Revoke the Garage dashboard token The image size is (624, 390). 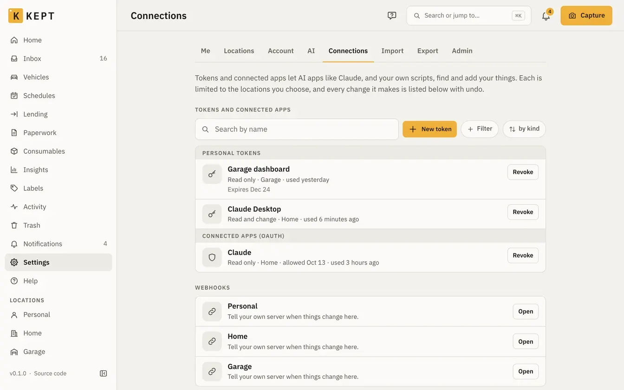coord(523,172)
